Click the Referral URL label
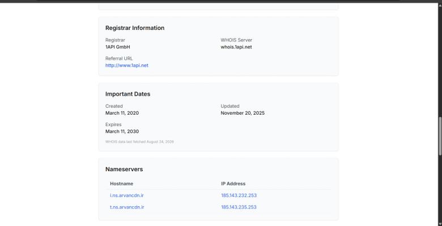Screen dimensions: 442x226 click(119, 58)
